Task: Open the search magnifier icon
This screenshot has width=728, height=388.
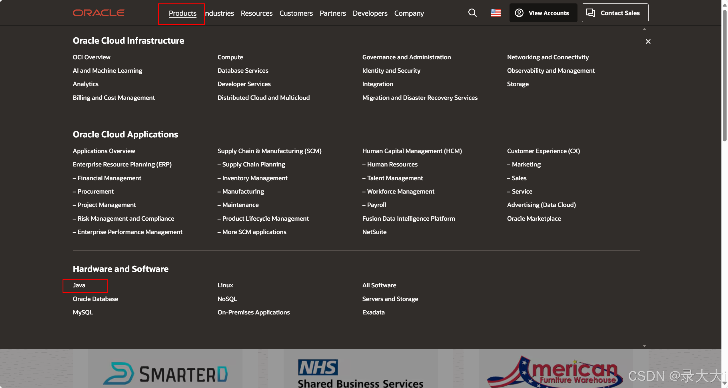Action: coord(472,13)
